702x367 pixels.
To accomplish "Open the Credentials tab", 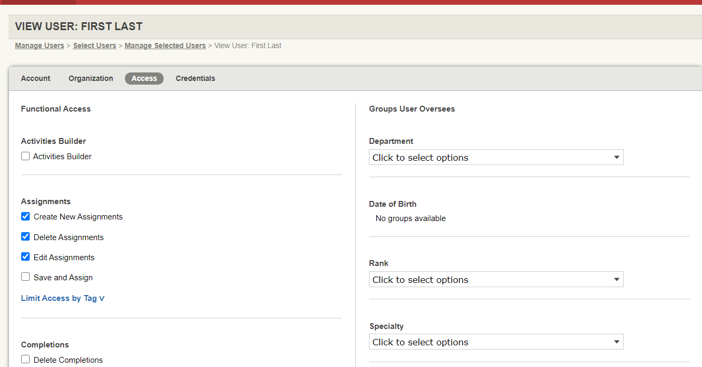I will pyautogui.click(x=195, y=78).
